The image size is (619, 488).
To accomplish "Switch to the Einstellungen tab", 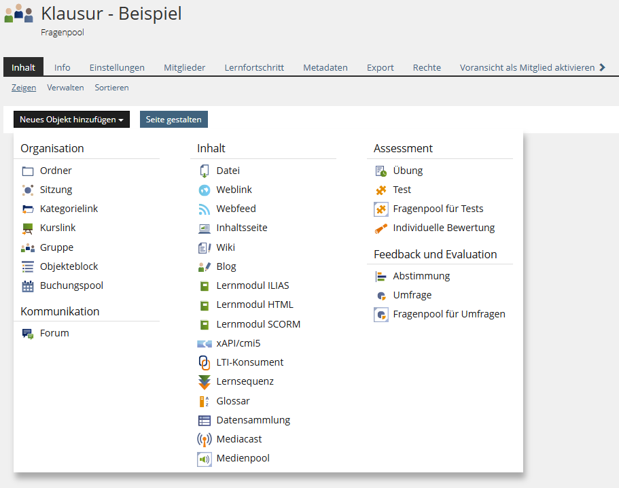I will pos(117,67).
